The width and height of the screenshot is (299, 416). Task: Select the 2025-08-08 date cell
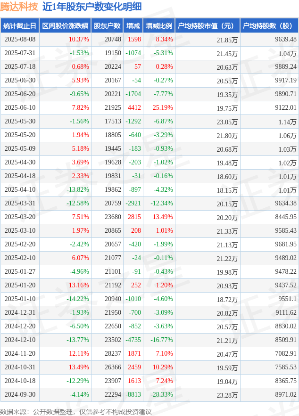point(20,39)
